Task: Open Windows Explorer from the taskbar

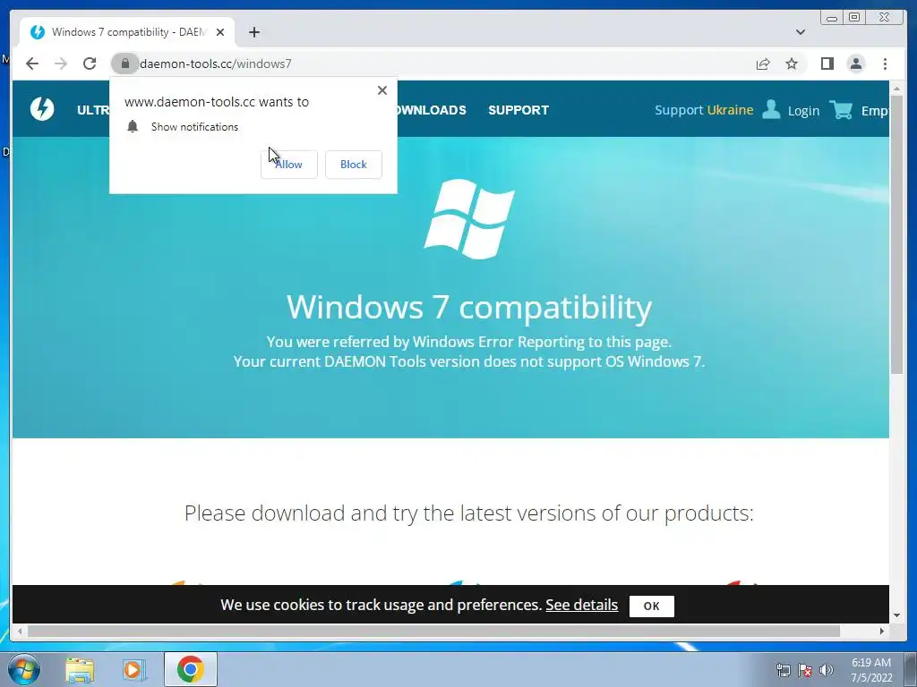Action: (80, 669)
